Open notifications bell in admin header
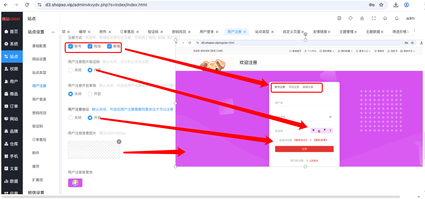Image resolution: width=425 pixels, height=199 pixels. click(x=397, y=18)
